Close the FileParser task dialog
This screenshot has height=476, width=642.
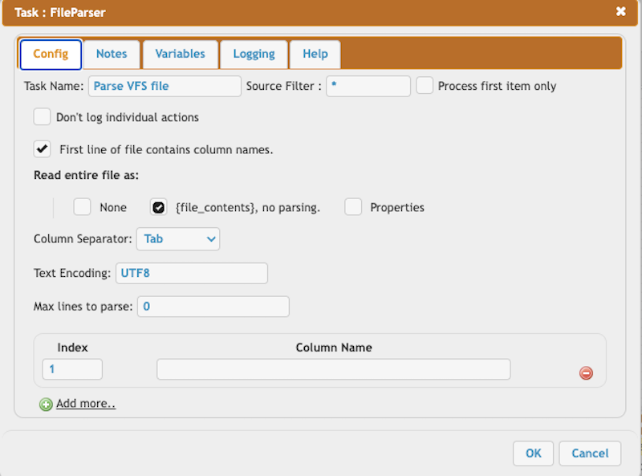pos(620,11)
